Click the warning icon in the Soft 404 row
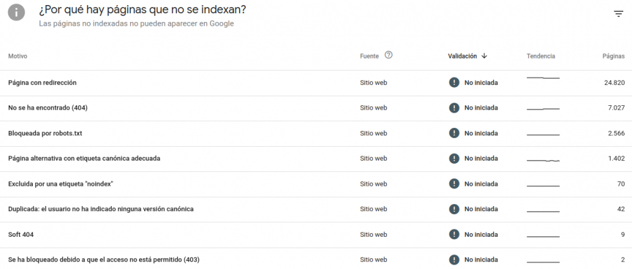This screenshot has width=632, height=269. pyautogui.click(x=454, y=234)
